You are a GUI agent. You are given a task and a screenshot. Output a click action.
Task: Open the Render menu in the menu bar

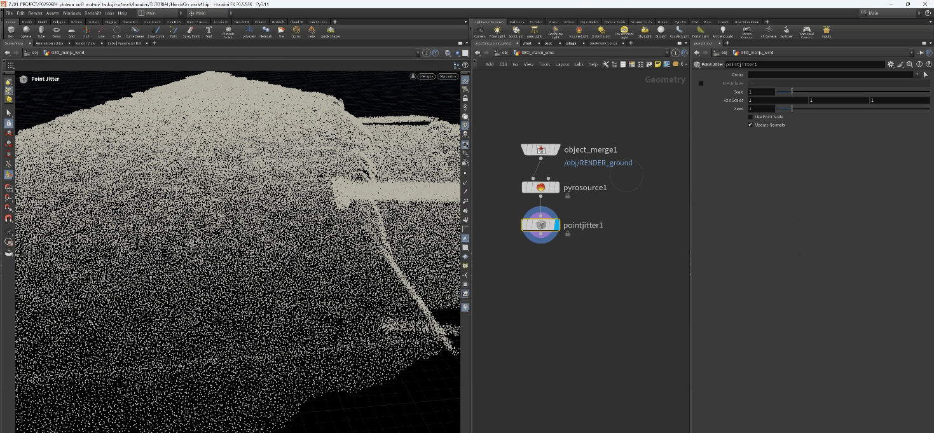(35, 13)
